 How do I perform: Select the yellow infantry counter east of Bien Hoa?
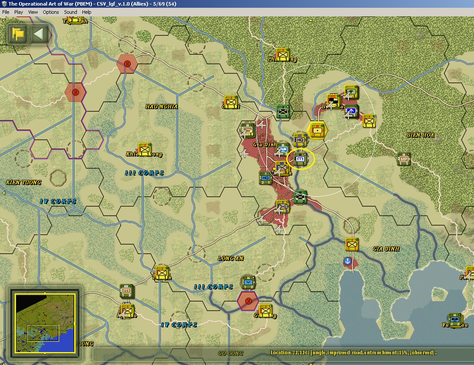369,121
